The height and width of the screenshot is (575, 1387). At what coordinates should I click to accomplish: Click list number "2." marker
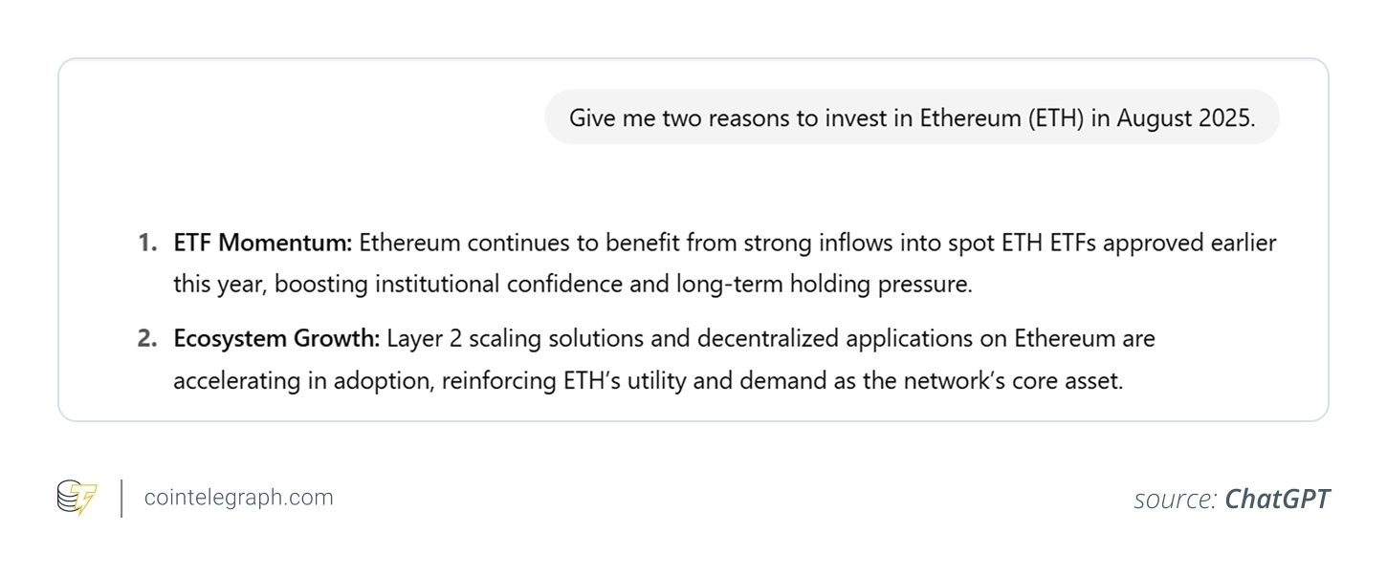pyautogui.click(x=147, y=338)
